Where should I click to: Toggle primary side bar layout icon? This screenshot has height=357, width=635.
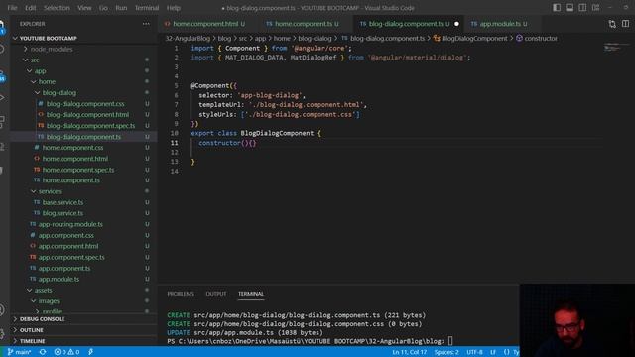[x=557, y=8]
